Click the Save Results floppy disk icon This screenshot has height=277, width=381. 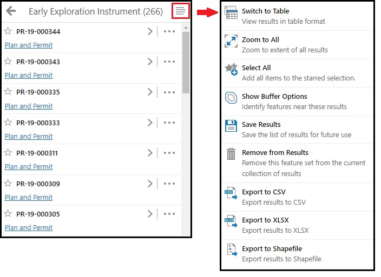pos(231,126)
